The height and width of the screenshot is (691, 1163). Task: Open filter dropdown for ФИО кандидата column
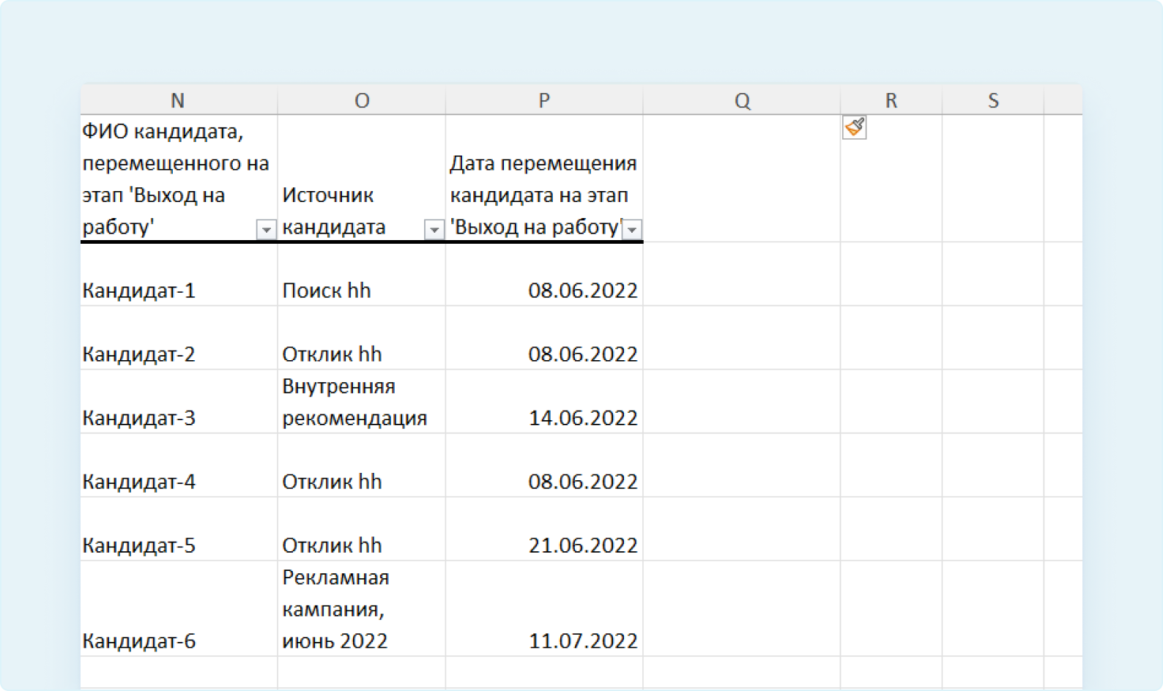pos(266,229)
